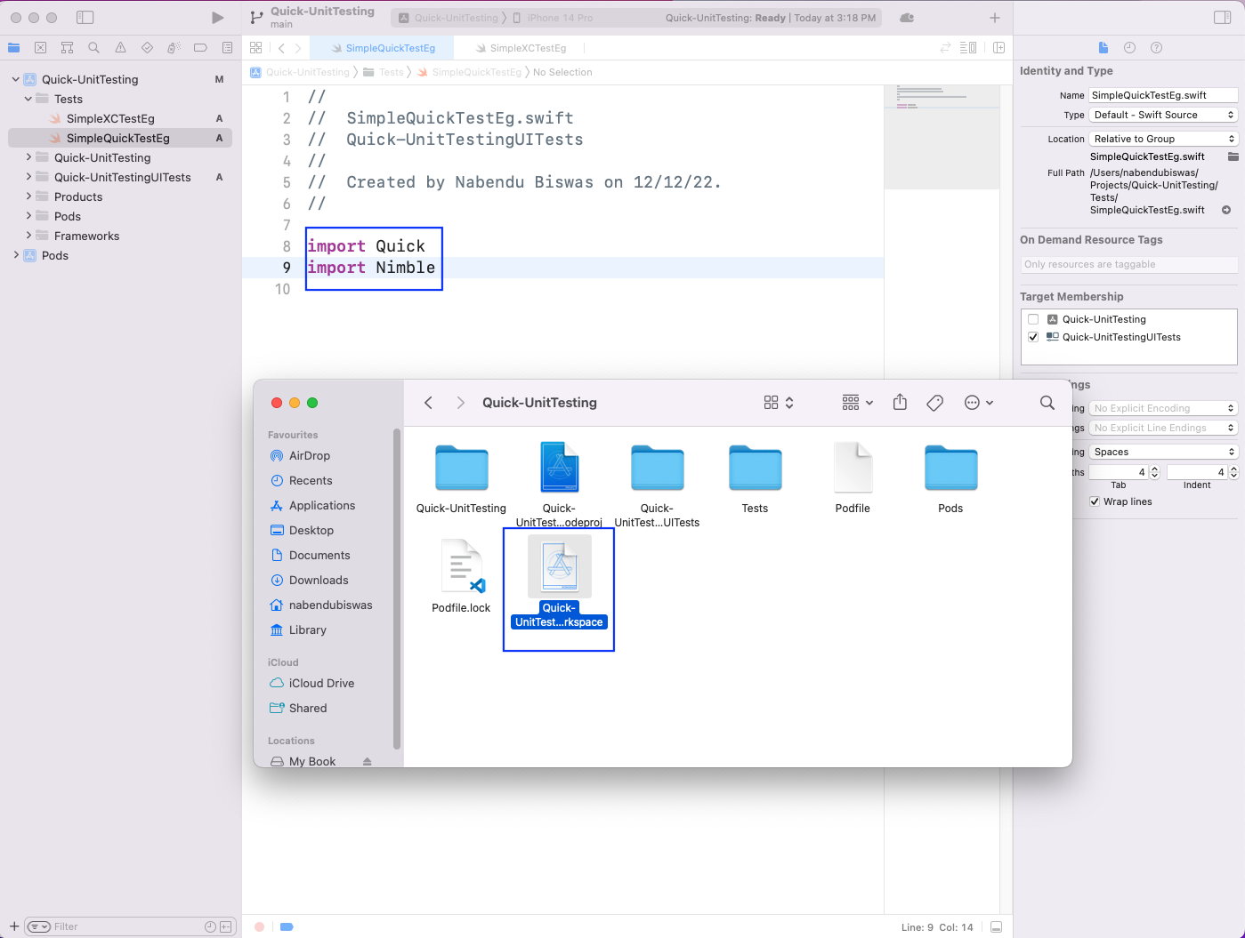The image size is (1245, 938).
Task: Choose file location folder icon
Action: pos(1233,156)
